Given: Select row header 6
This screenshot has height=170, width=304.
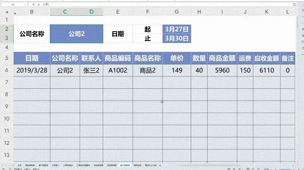Looking at the screenshot, I should point(7,70).
